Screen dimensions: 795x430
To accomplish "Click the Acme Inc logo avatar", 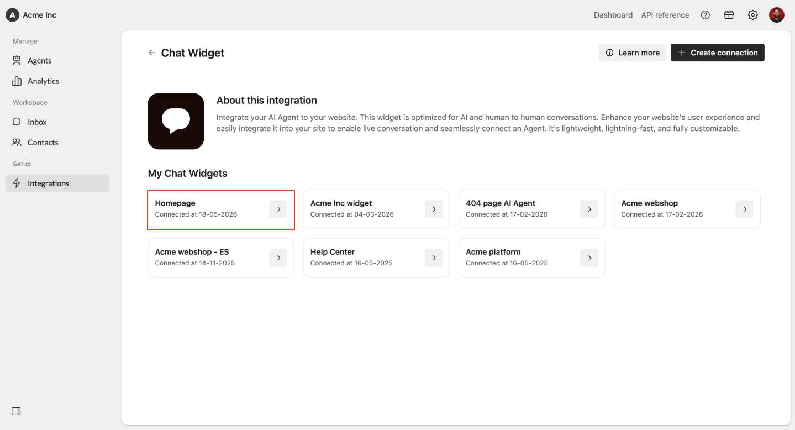I will (x=12, y=15).
